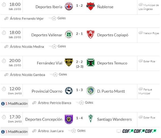
Task: Click the Santiago Wanderers team crest
Action: [91, 119]
